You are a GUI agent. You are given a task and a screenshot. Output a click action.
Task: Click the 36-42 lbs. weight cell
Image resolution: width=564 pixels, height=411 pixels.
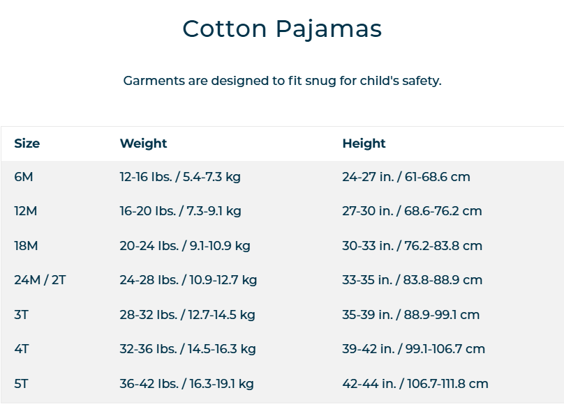pos(186,384)
